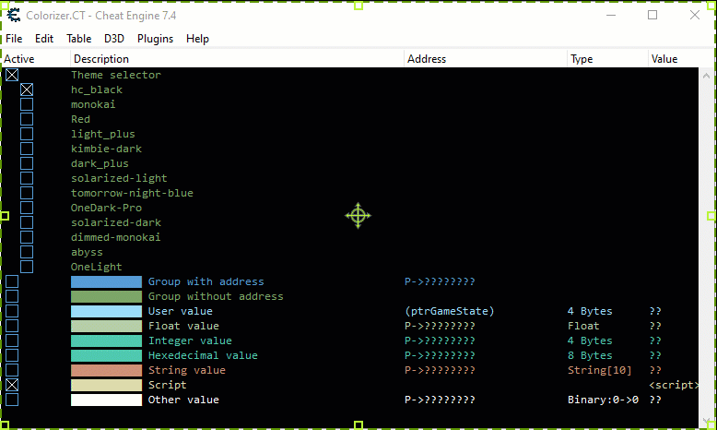Click the Float type cell
Image resolution: width=717 pixels, height=430 pixels.
582,326
